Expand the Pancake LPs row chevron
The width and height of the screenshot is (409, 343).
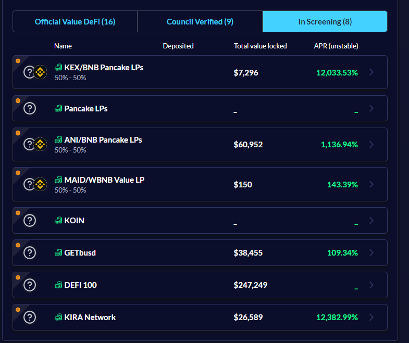pyautogui.click(x=371, y=108)
